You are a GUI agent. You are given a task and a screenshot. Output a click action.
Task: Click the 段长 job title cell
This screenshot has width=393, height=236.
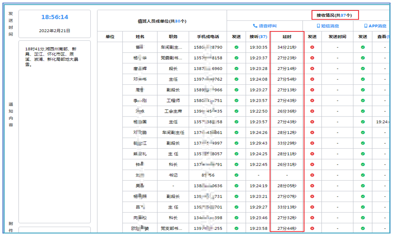pyautogui.click(x=173, y=69)
